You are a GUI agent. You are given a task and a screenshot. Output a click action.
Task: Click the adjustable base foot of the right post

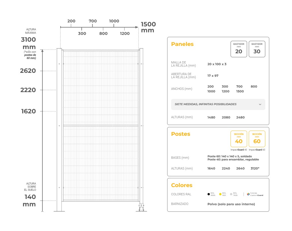point(141,208)
